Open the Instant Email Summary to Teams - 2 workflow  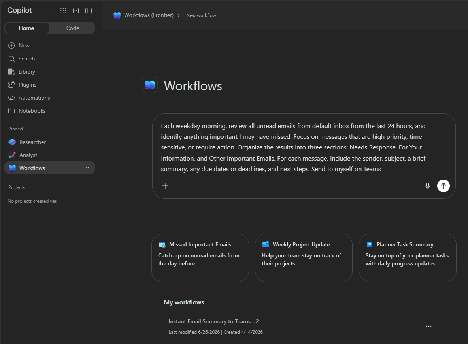[302, 326]
